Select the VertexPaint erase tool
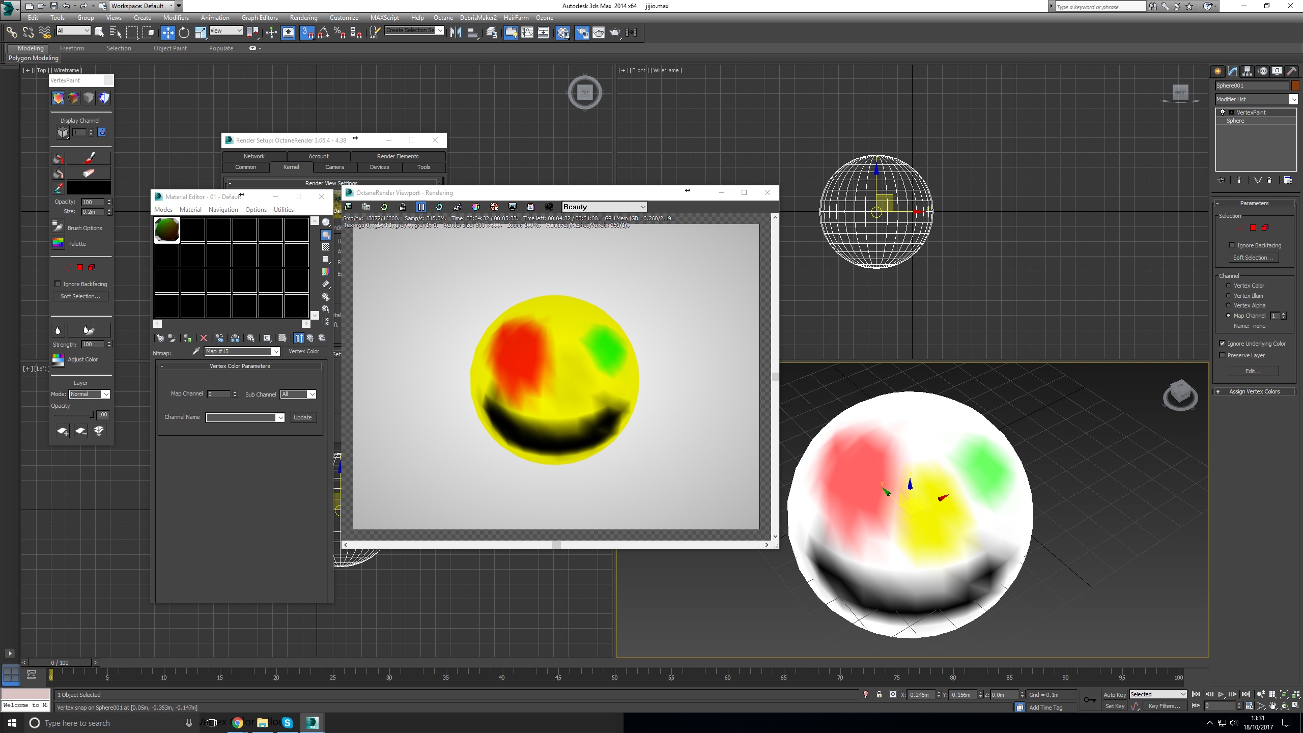 (x=89, y=173)
